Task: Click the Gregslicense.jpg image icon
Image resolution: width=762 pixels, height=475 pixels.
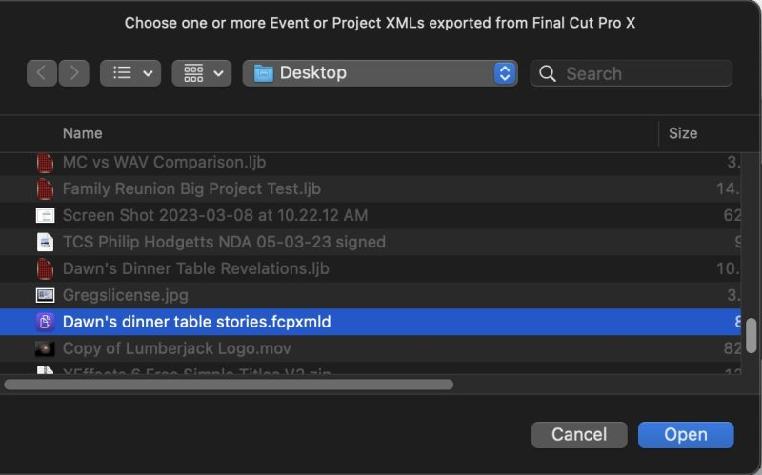Action: (45, 295)
